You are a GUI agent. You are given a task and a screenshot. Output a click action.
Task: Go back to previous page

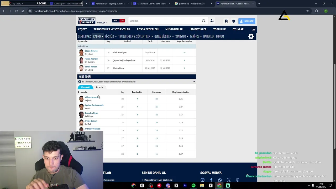(4, 11)
